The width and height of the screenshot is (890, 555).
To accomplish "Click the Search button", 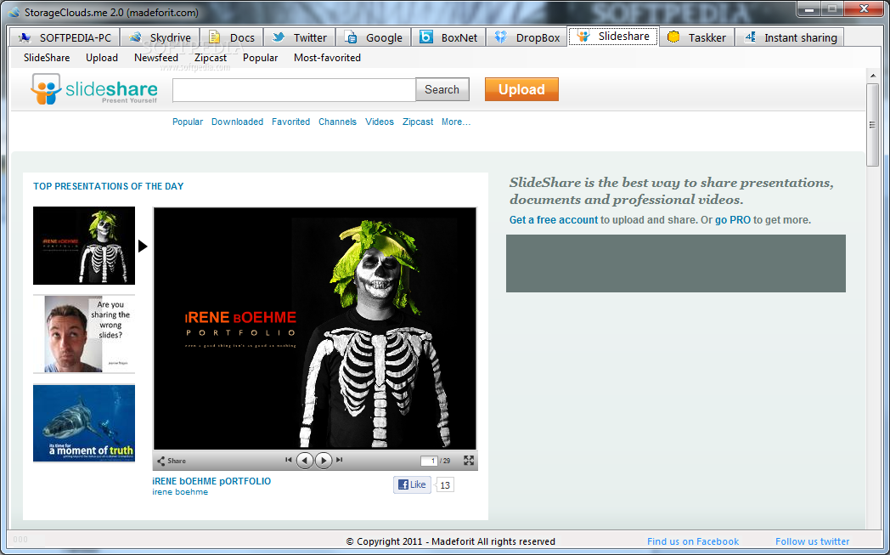I will (442, 90).
